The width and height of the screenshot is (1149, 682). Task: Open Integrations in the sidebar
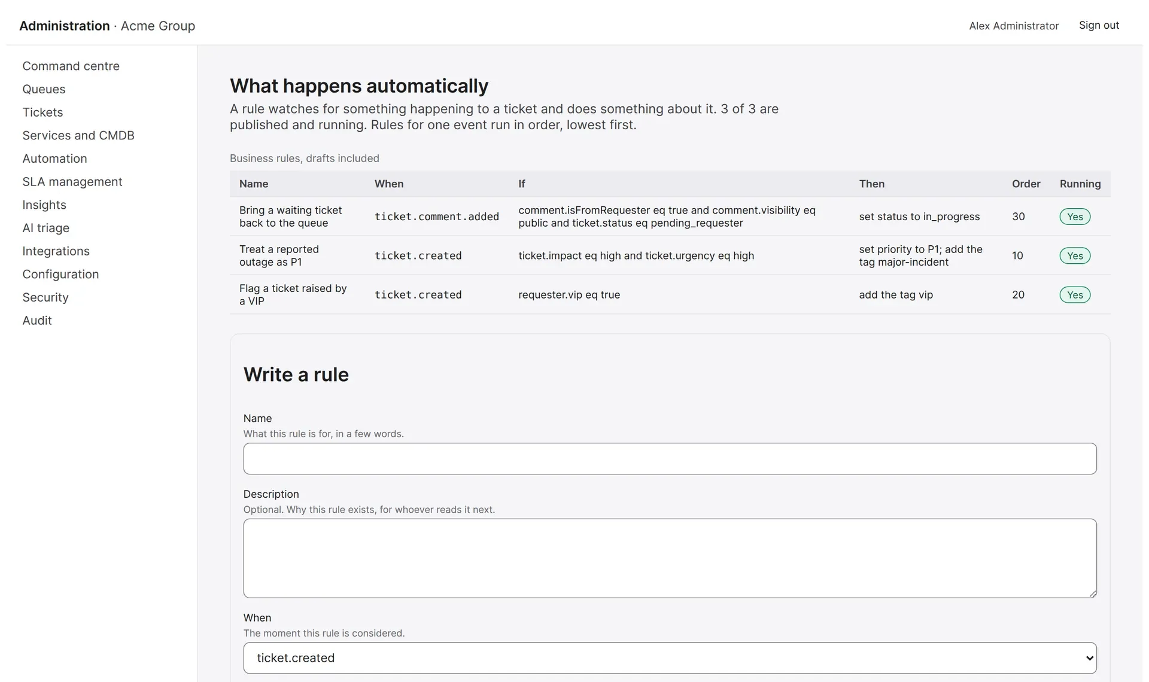click(x=56, y=251)
